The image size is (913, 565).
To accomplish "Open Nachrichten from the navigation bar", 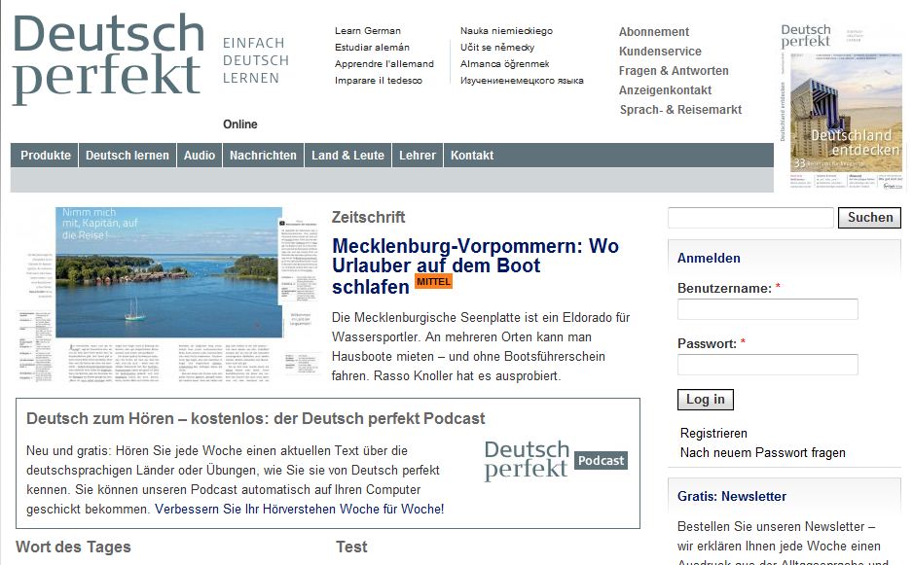I will tap(263, 156).
